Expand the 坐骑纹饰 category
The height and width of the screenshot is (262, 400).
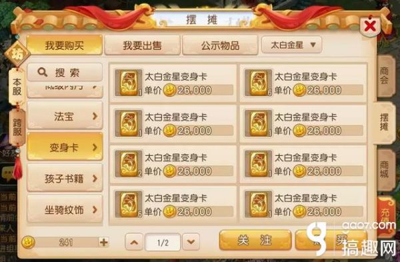(x=65, y=210)
